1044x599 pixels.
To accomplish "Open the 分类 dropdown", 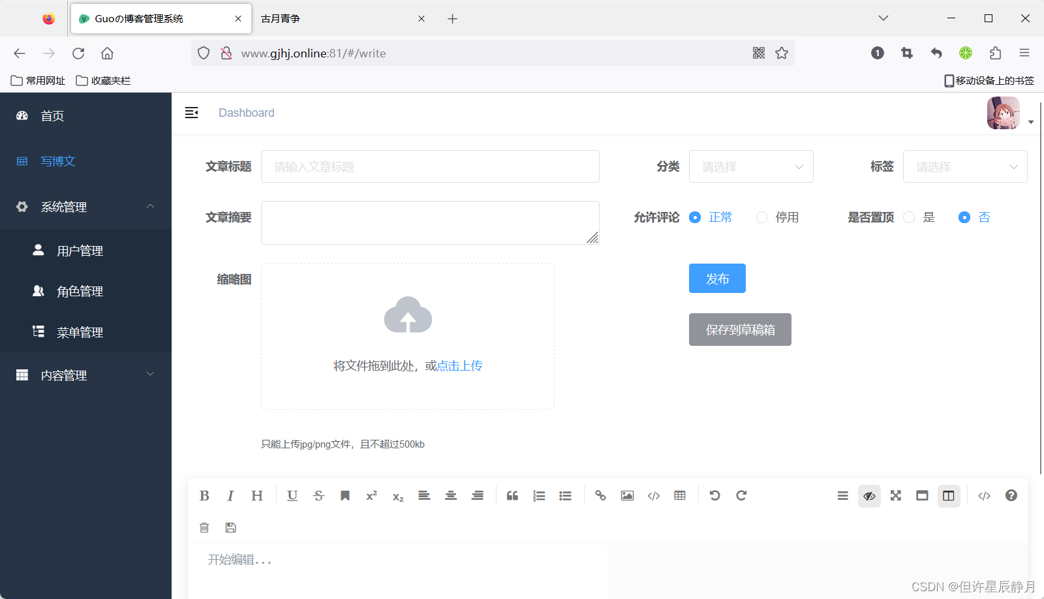I will coord(751,166).
